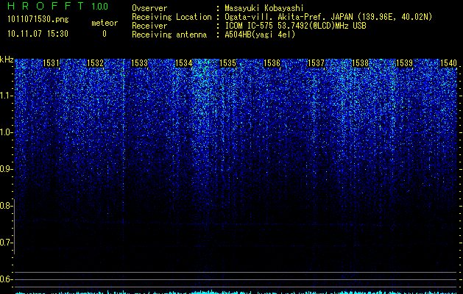
Task: Click the 1539 time marker
Action: tap(405, 63)
